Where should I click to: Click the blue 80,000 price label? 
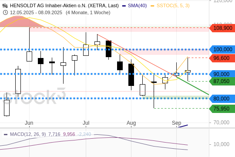[222, 99]
